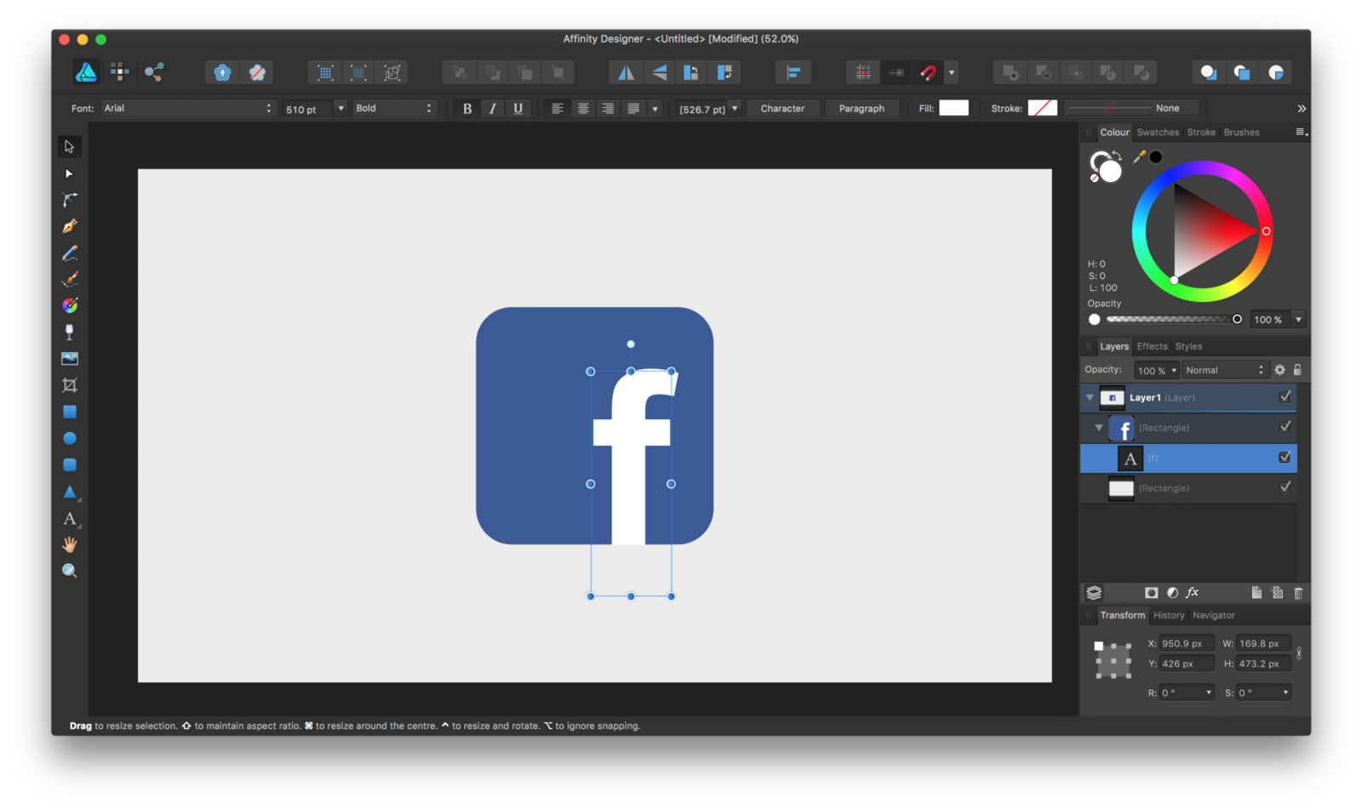This screenshot has width=1362, height=808.
Task: Click the Paragraph button
Action: click(x=862, y=108)
